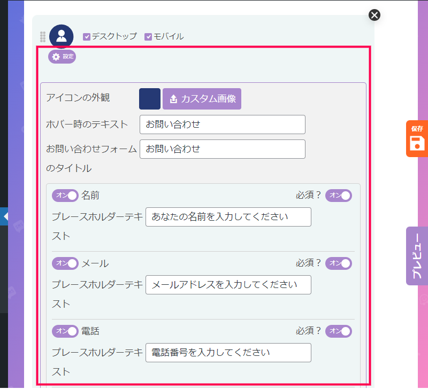Toggle the 電話 field on/off switch

[x=65, y=331]
